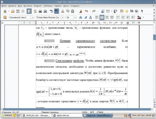The height and width of the screenshot is (119, 156).
Task: Activate Format Paintbrush icon
Action: (x=81, y=11)
